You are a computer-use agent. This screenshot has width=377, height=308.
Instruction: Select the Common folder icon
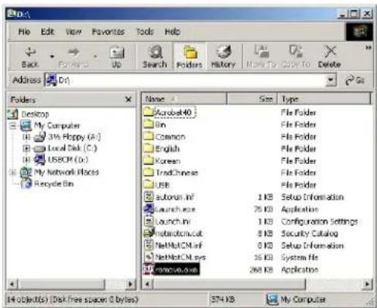[x=149, y=136]
